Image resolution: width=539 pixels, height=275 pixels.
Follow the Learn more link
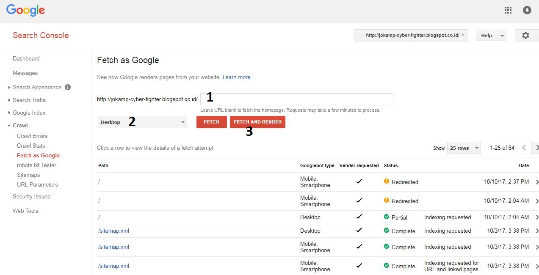click(x=236, y=77)
